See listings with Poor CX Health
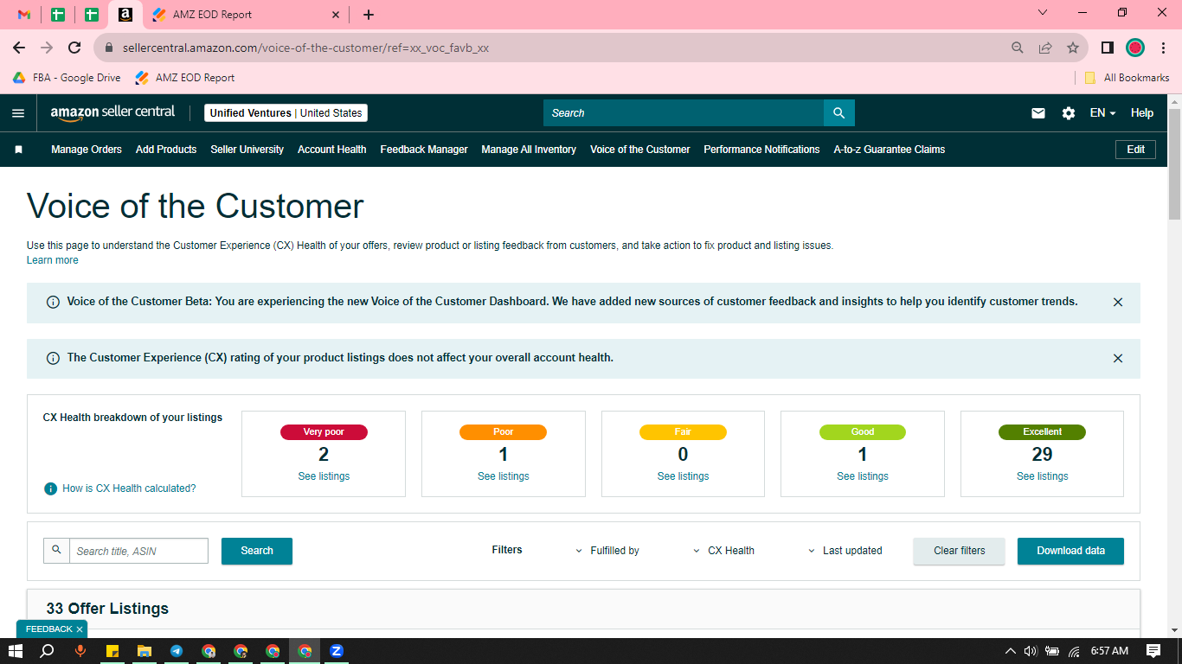This screenshot has height=664, width=1182. pos(504,476)
